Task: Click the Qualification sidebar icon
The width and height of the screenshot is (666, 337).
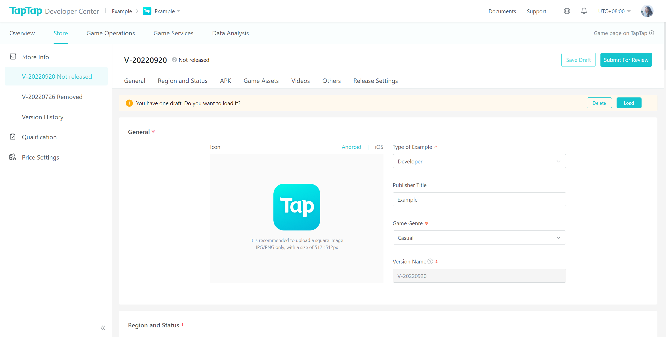Action: click(13, 137)
